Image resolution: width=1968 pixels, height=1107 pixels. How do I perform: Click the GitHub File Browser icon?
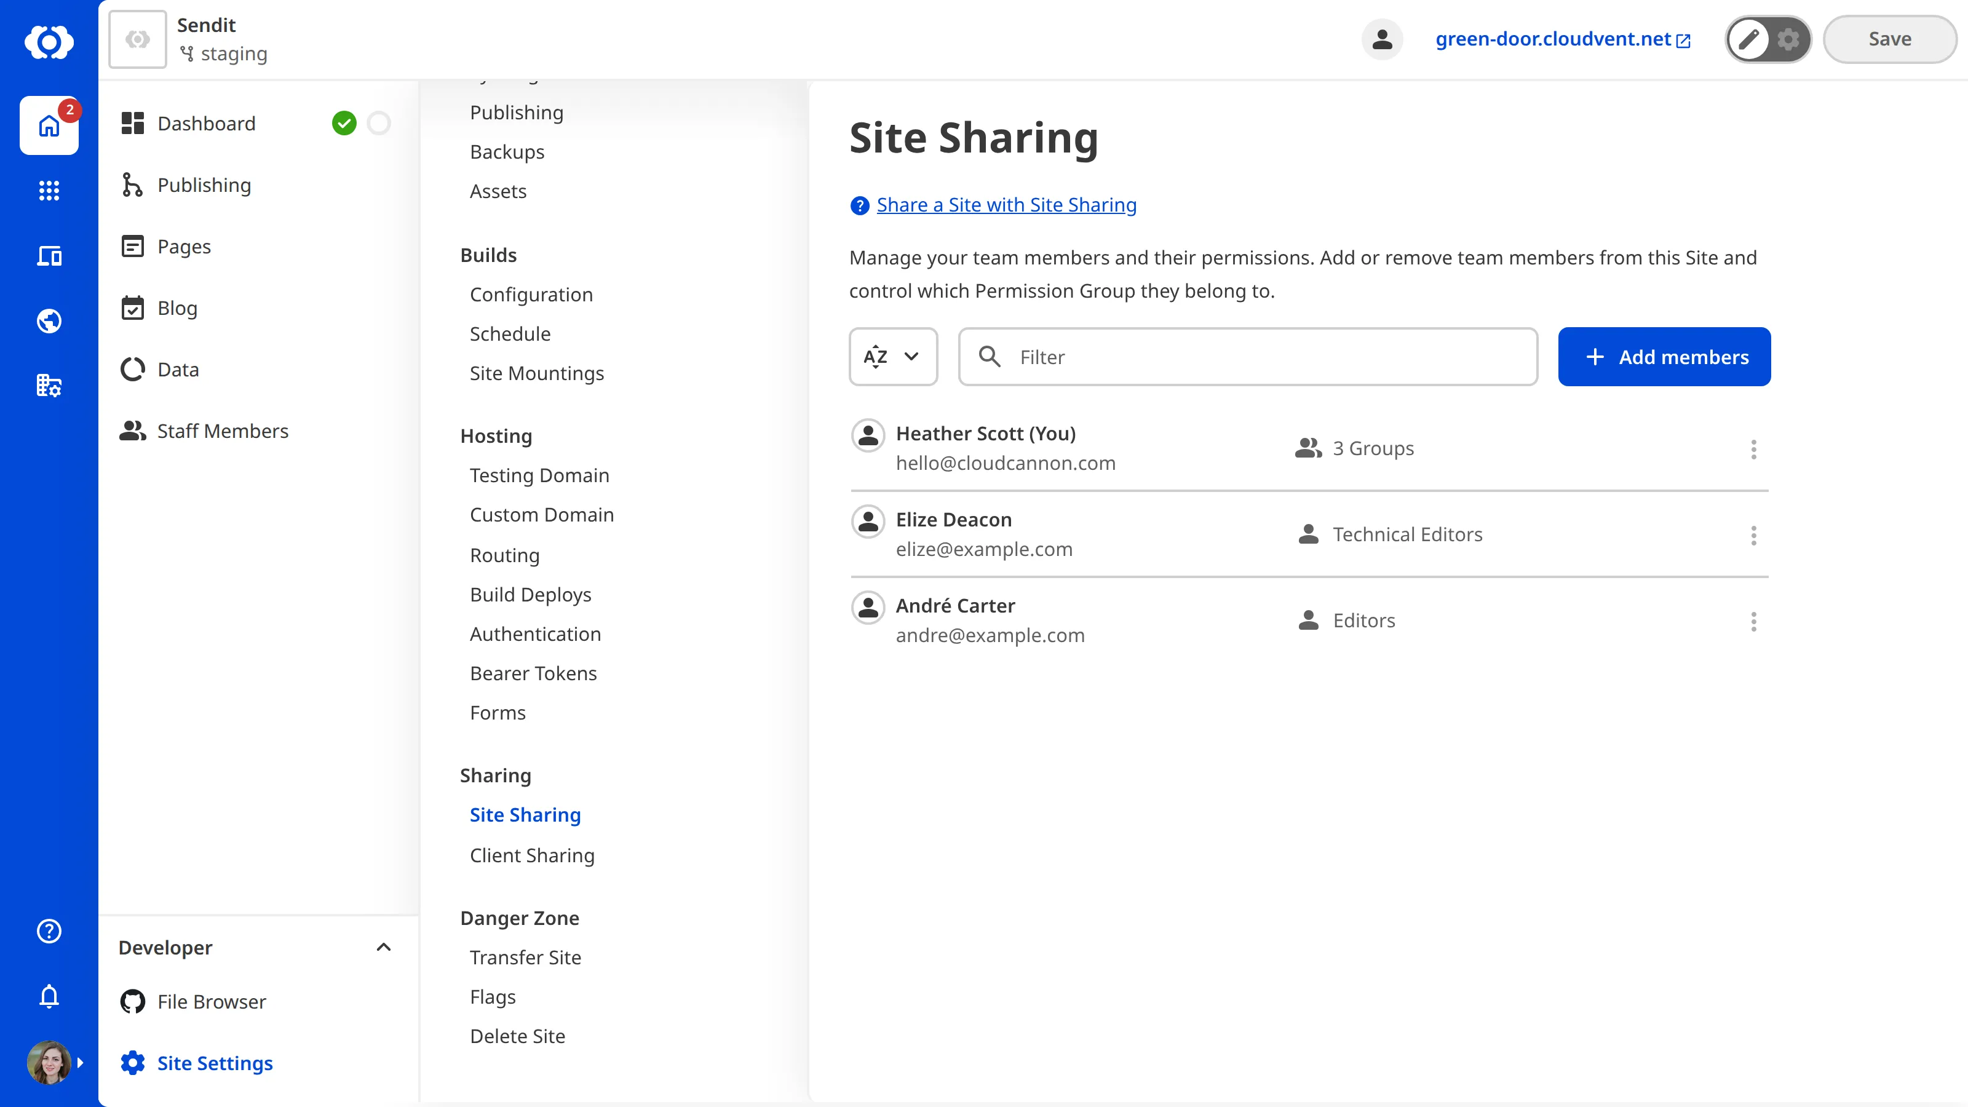click(x=133, y=1002)
